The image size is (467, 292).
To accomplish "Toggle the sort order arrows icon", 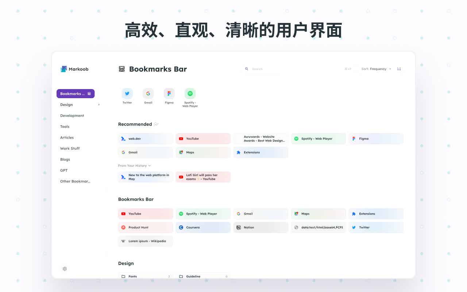I will tap(399, 69).
